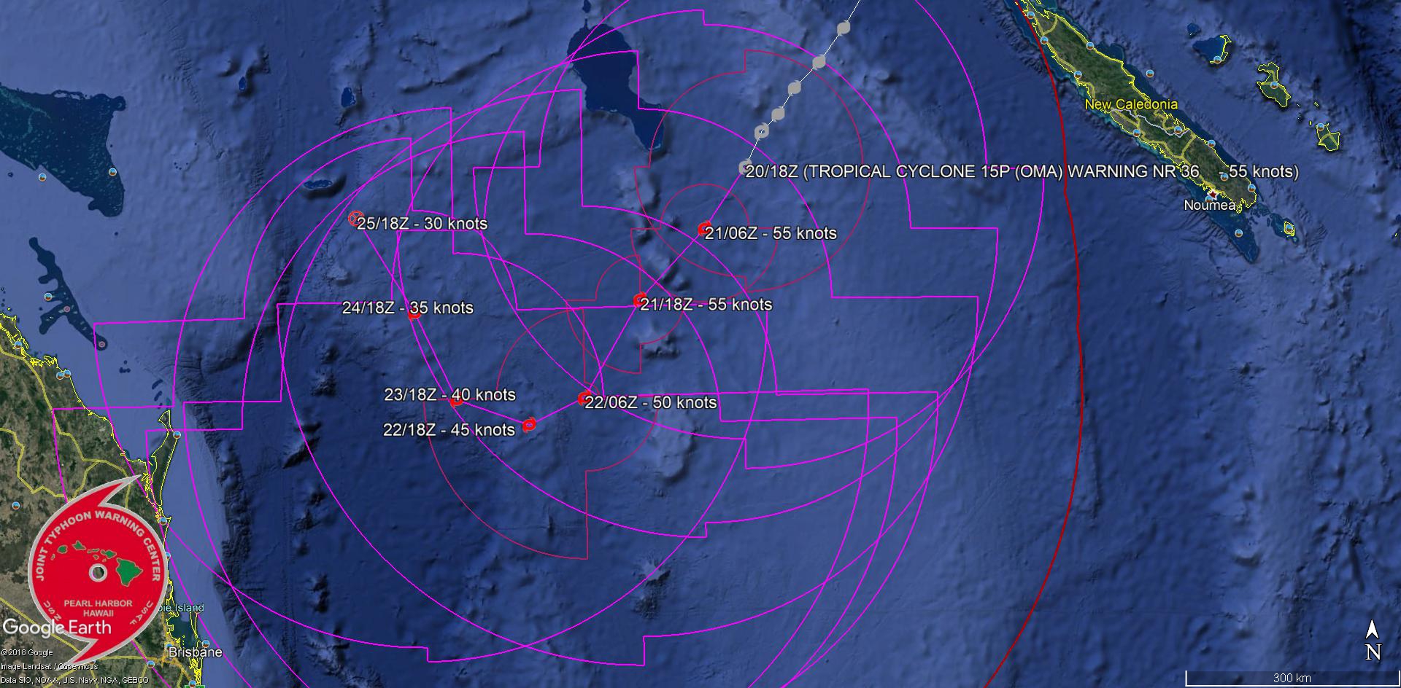Click the '22/18Z - 45 knots' label
The width and height of the screenshot is (1401, 688).
(x=449, y=430)
